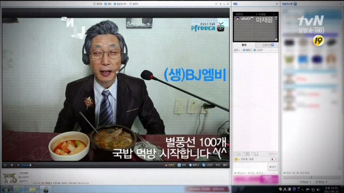Stop the stream with the stop button
Viewport: 344px width, 193px height.
click(12, 165)
